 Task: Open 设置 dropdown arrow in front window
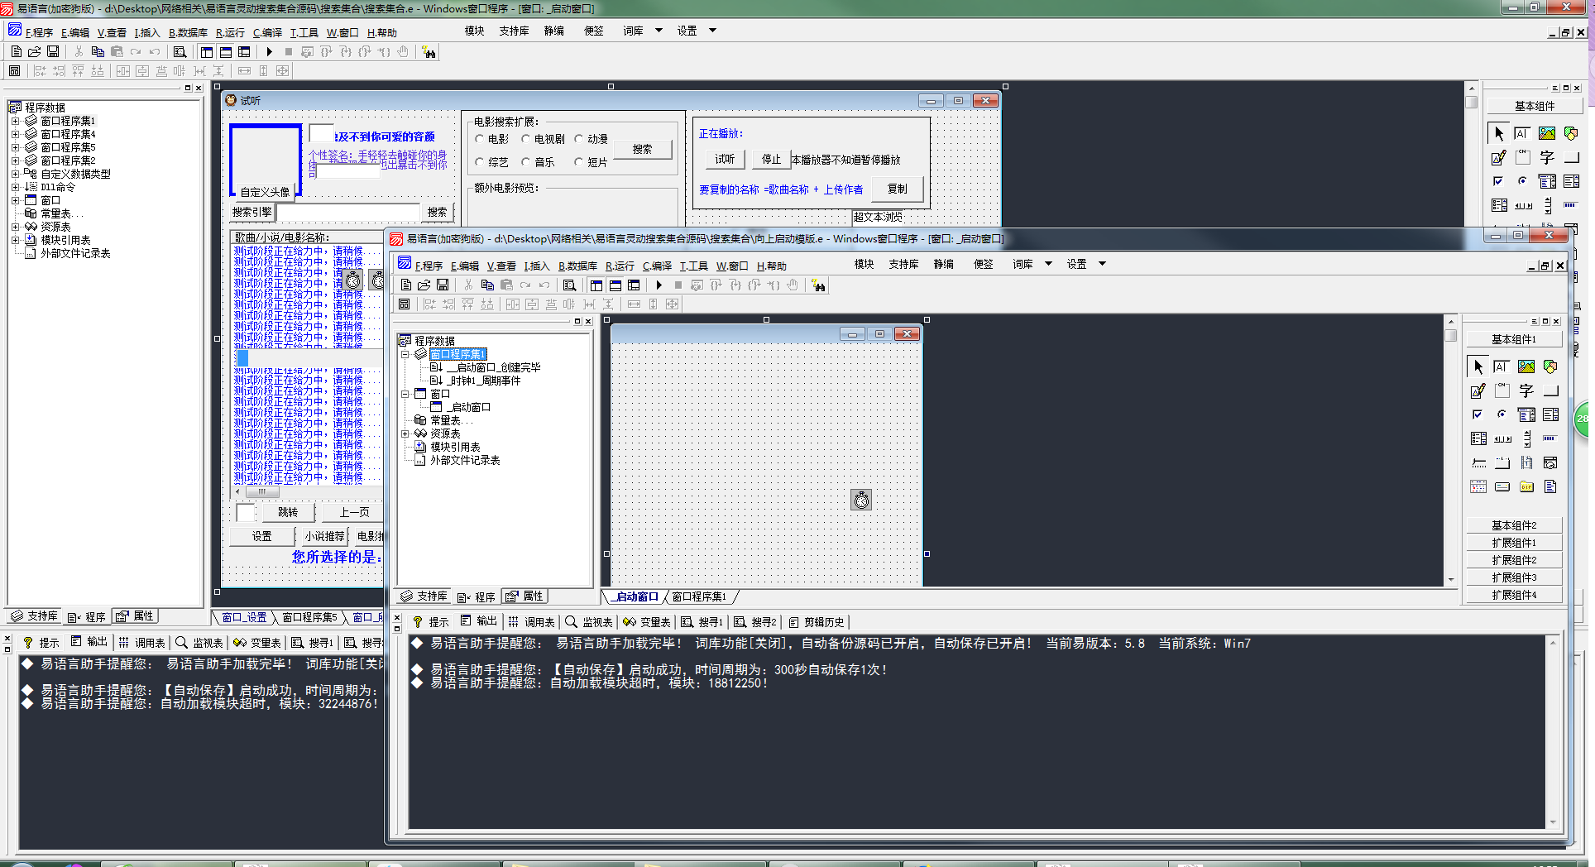(1102, 264)
